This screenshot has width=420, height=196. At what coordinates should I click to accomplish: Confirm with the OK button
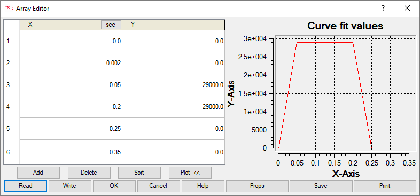point(114,186)
